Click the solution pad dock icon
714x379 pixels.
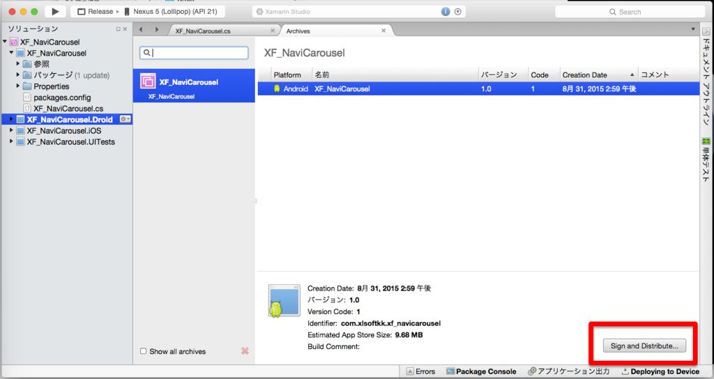(119, 29)
